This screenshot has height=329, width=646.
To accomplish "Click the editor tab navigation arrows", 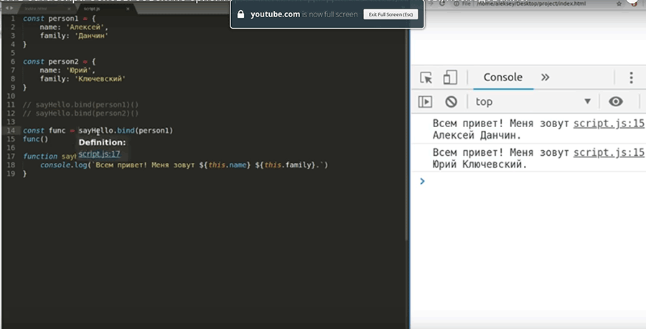I will [x=9, y=8].
